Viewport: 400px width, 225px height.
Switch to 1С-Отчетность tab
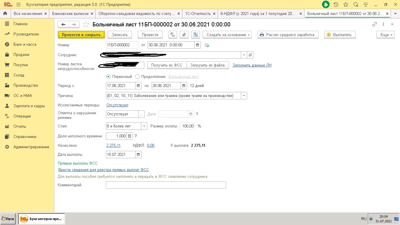coord(198,13)
